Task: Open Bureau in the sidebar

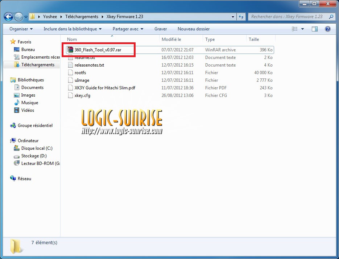Action: point(28,50)
